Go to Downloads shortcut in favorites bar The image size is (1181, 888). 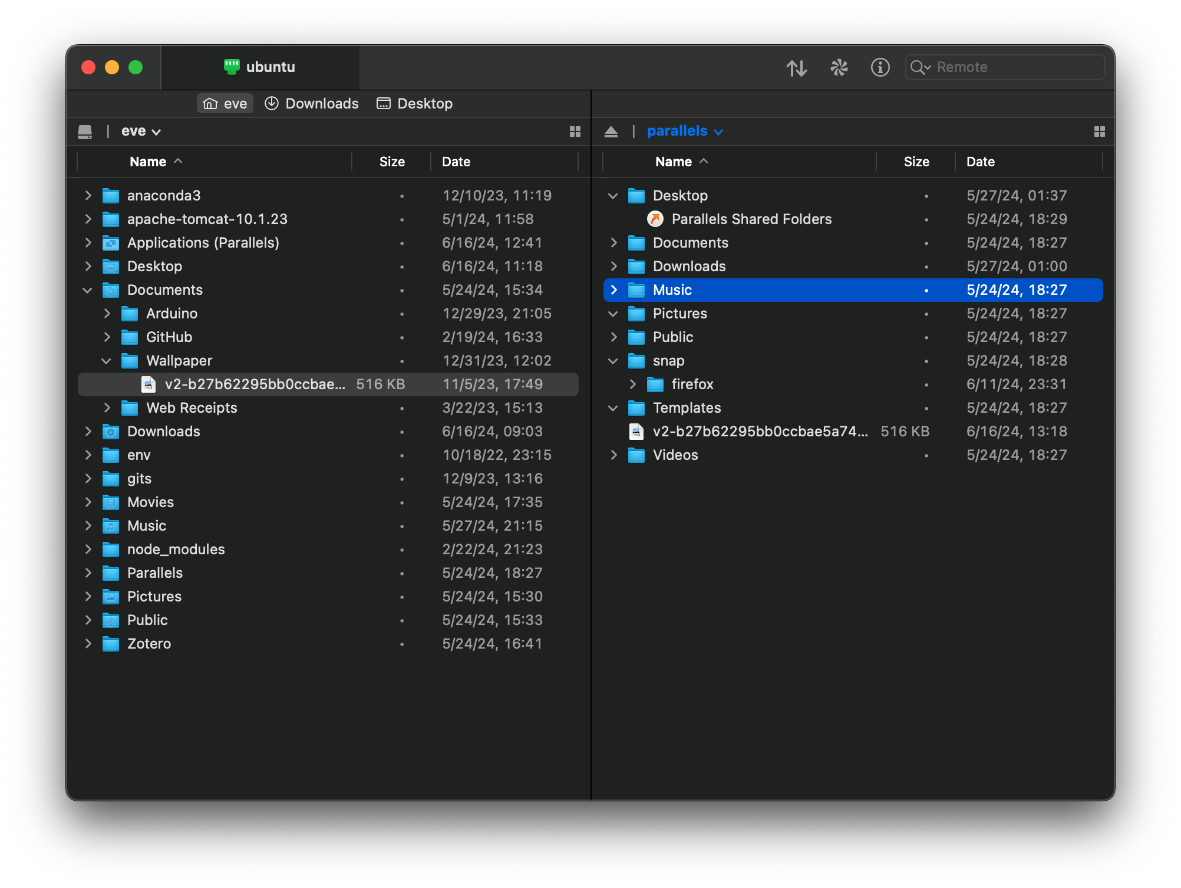pyautogui.click(x=312, y=104)
